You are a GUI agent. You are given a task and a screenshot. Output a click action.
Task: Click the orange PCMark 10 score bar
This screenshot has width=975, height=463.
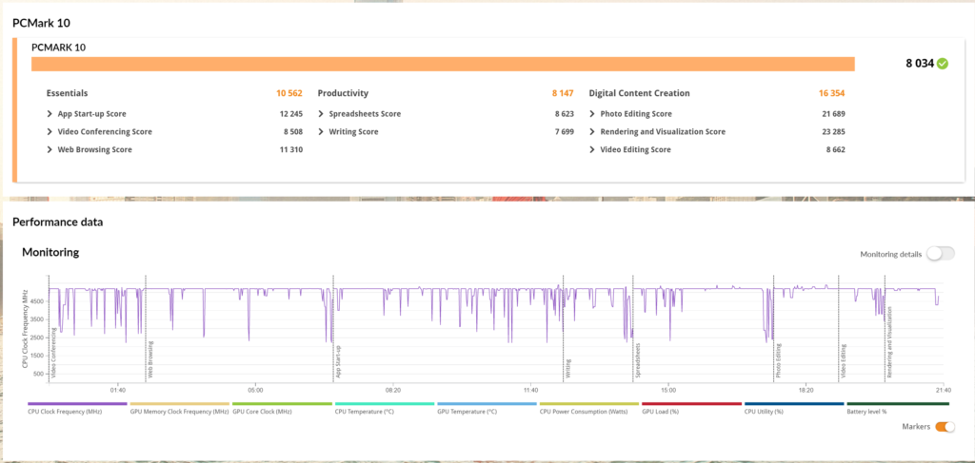(444, 65)
